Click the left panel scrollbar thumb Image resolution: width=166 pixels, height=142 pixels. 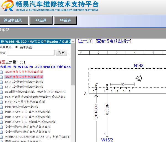tap(73, 64)
